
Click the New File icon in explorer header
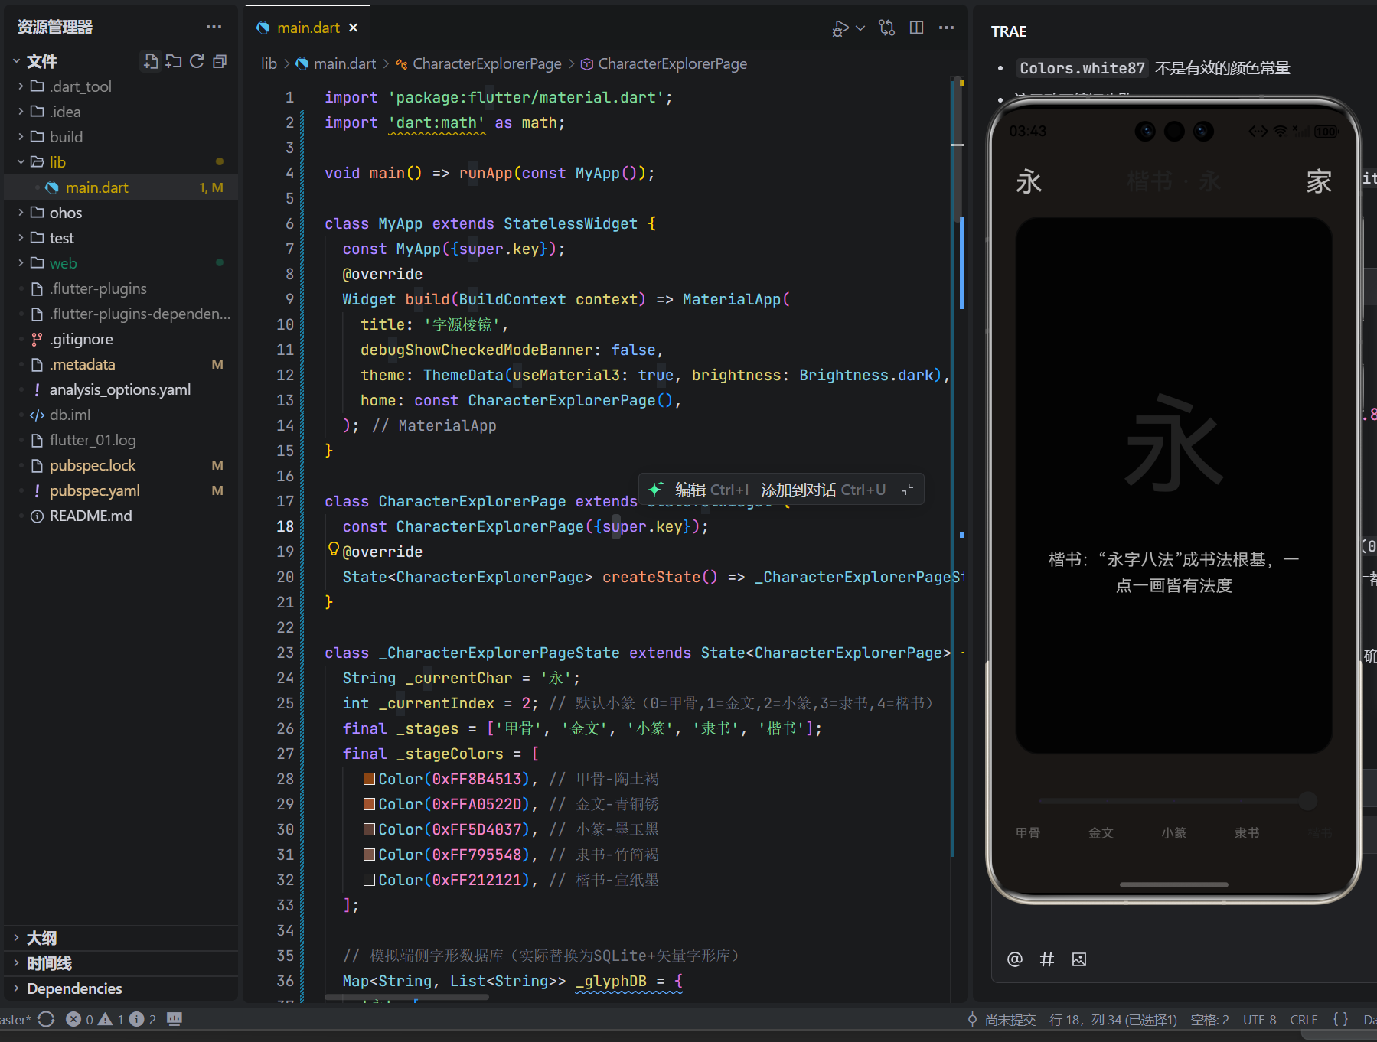tap(151, 61)
